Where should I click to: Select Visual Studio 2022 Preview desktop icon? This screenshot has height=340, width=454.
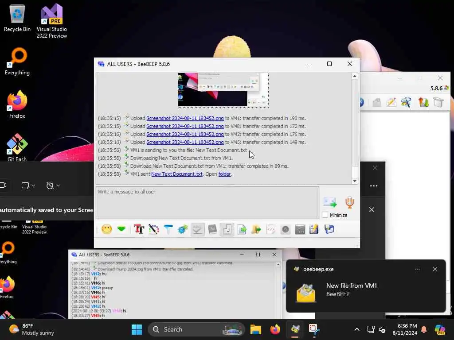[52, 21]
